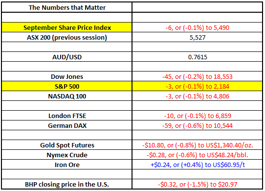
Task: Select the value '-6, or (-0.1%) to 5,490'
Action: point(197,27)
